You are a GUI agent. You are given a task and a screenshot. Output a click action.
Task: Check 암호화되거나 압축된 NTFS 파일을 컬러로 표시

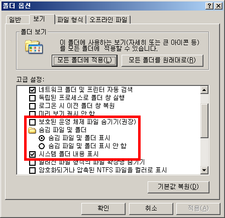coord(32,170)
